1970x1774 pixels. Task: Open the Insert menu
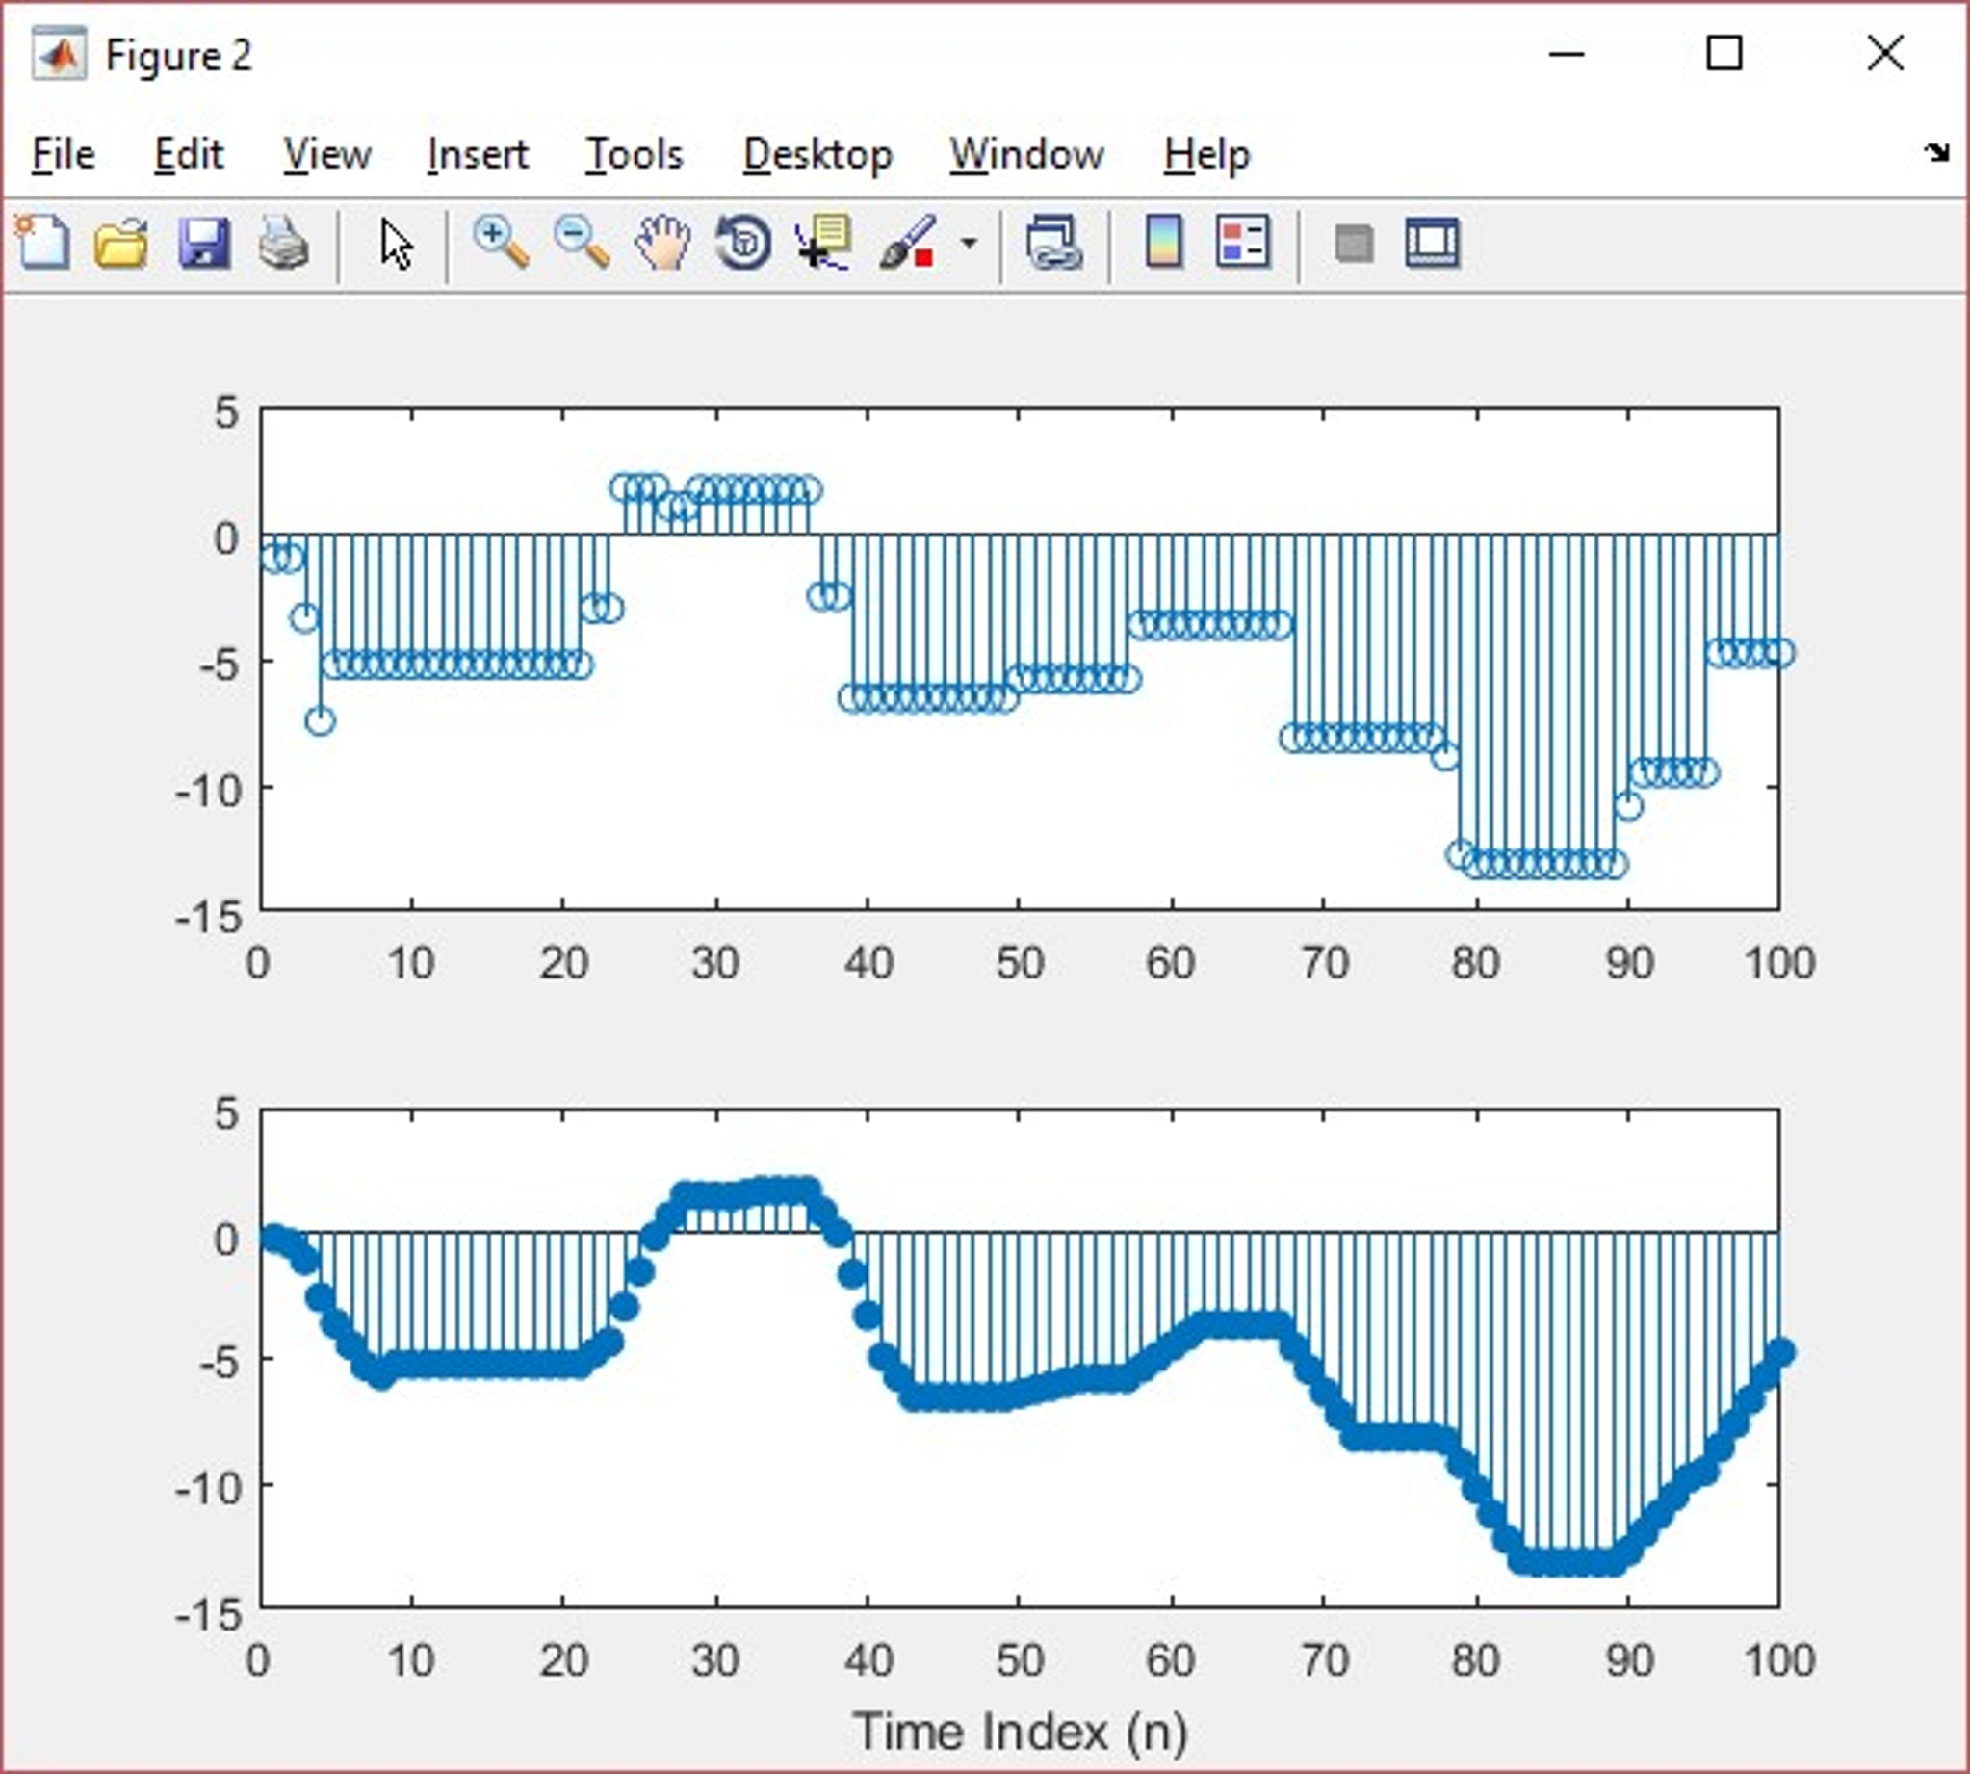coord(478,154)
